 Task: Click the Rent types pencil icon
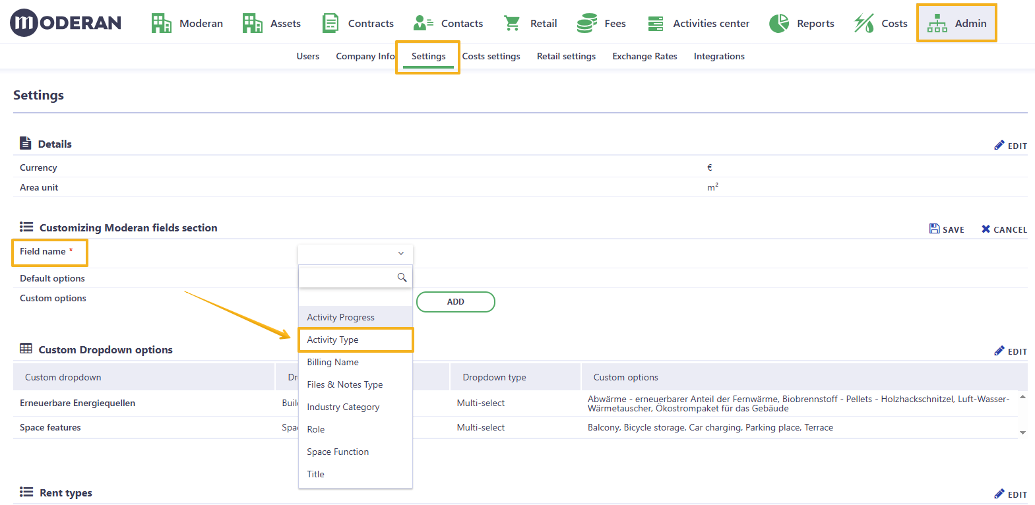click(999, 494)
